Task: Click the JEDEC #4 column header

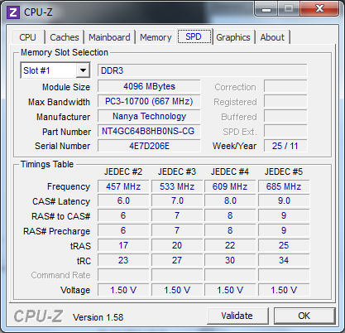Action: pyautogui.click(x=230, y=171)
